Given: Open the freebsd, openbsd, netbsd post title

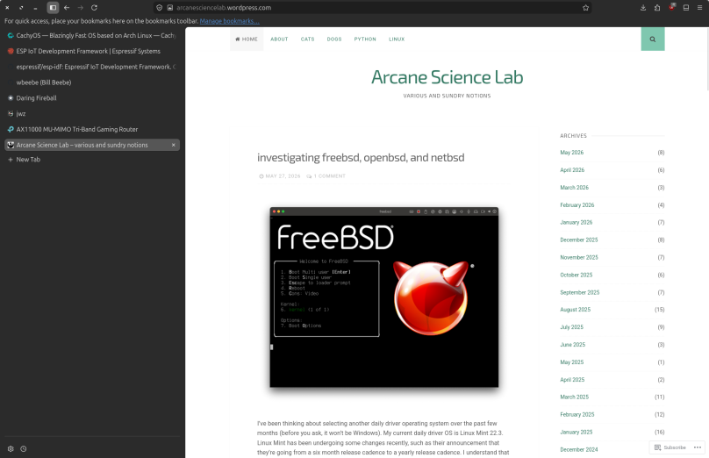Looking at the screenshot, I should pyautogui.click(x=361, y=157).
